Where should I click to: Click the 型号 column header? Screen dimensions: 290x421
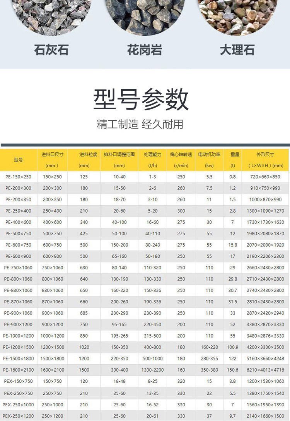click(x=18, y=160)
